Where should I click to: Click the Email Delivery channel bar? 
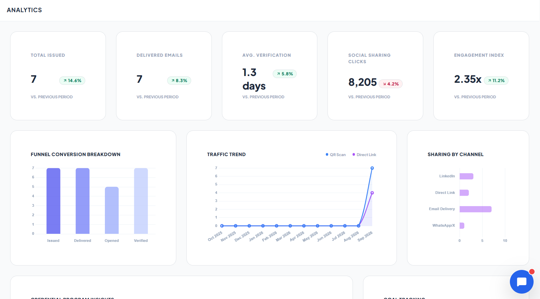475,209
